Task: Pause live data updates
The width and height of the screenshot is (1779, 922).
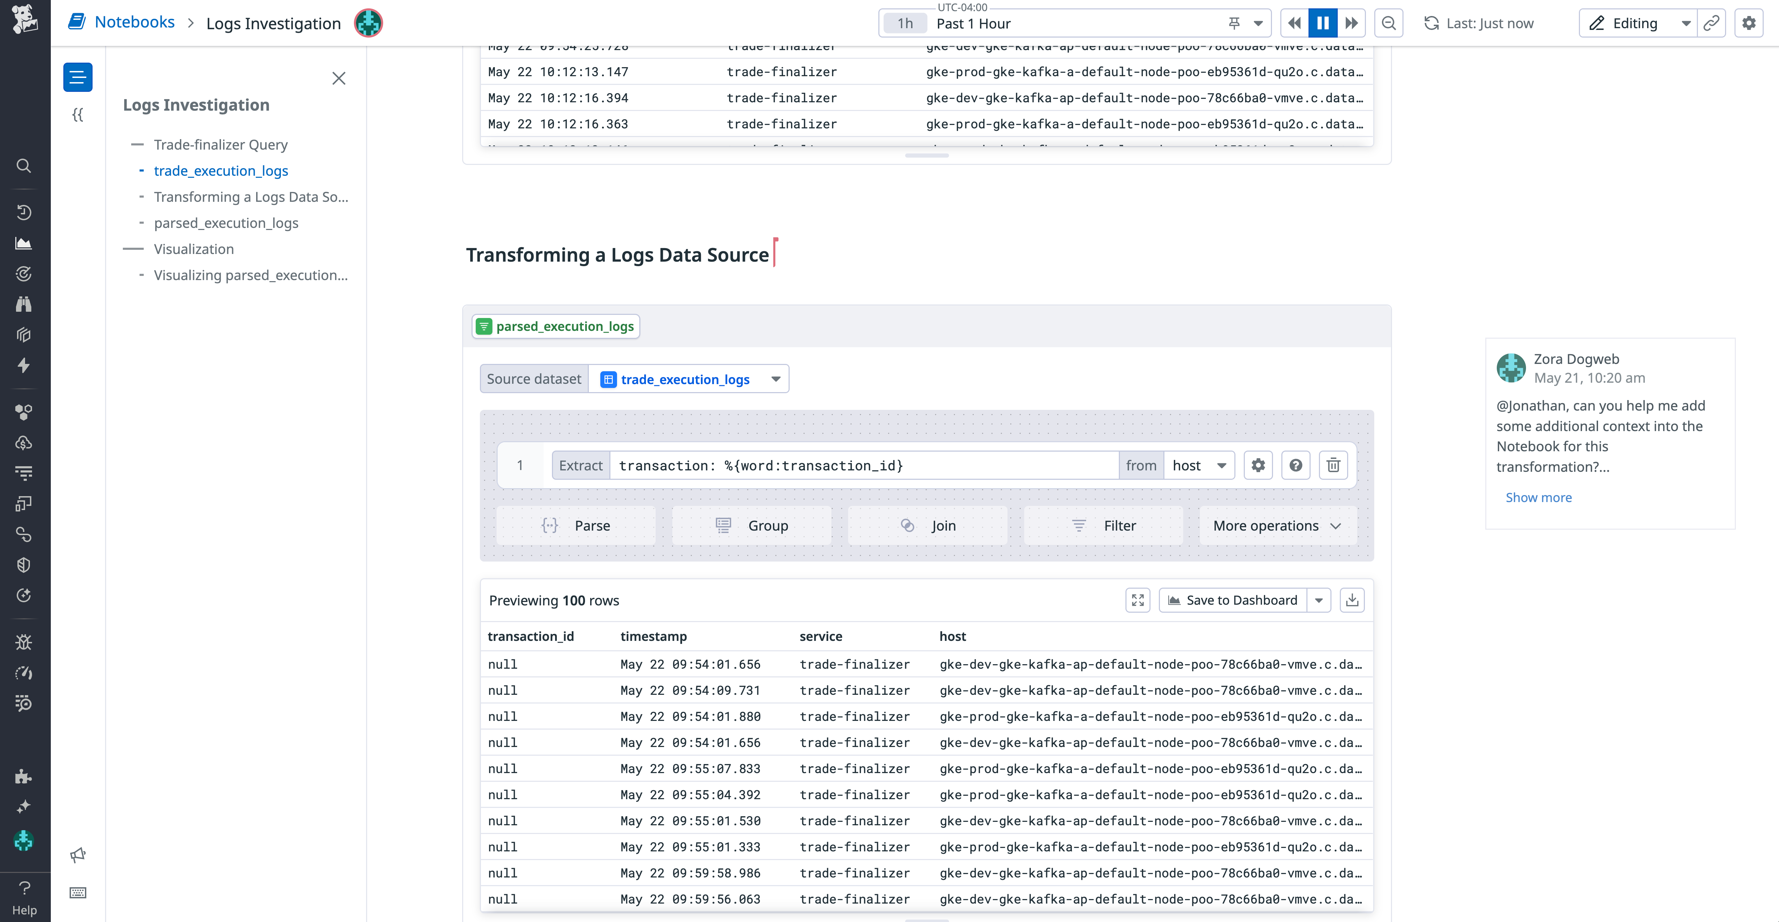Action: click(x=1322, y=23)
